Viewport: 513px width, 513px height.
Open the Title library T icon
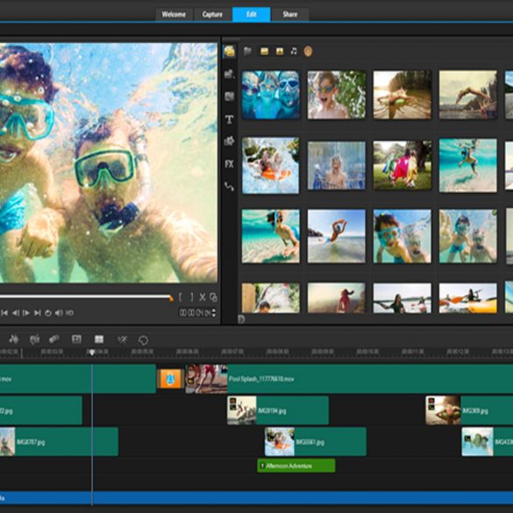tap(230, 119)
